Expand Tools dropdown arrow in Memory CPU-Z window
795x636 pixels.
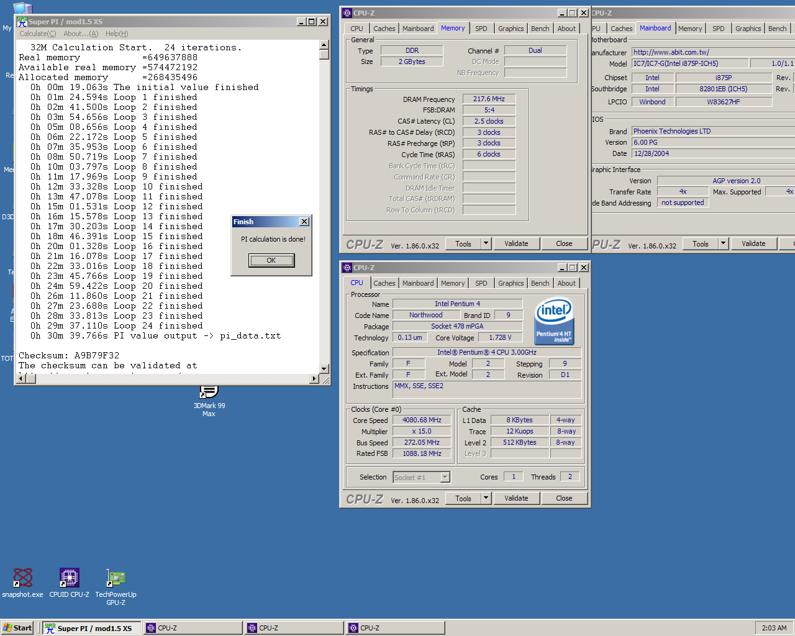coord(486,243)
